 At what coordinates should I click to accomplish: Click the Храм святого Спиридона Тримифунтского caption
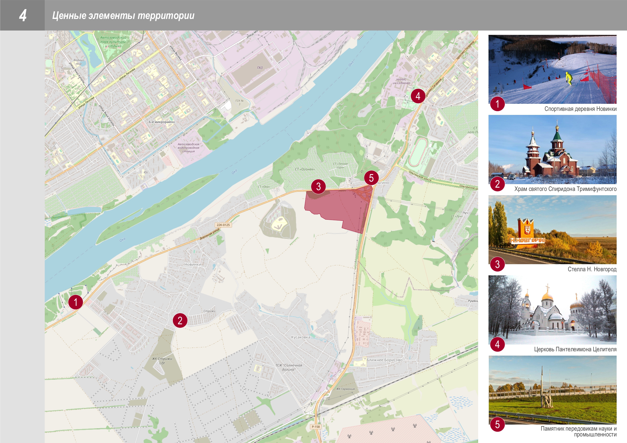[x=565, y=189]
